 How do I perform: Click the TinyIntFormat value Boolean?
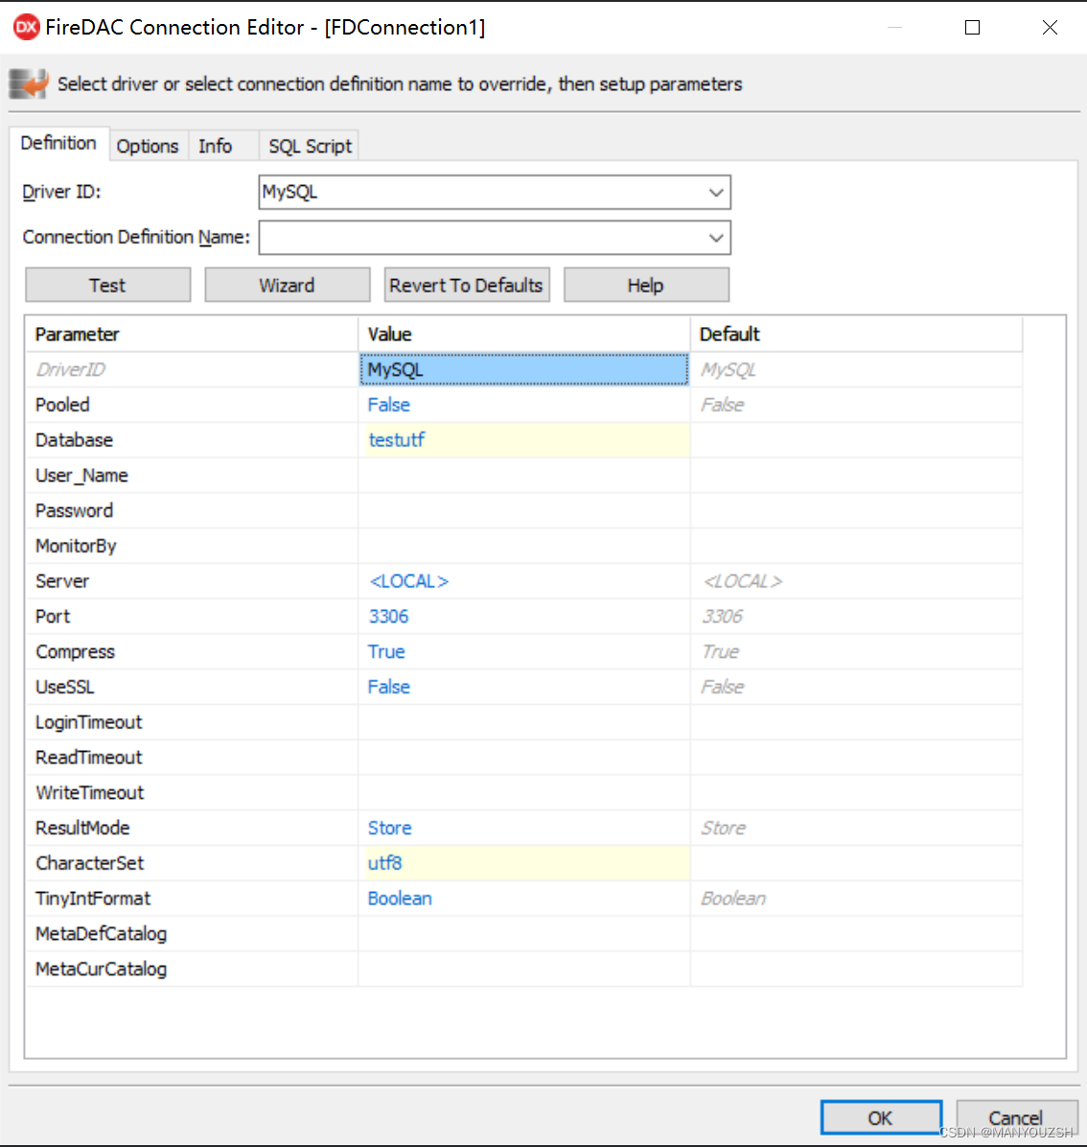524,899
